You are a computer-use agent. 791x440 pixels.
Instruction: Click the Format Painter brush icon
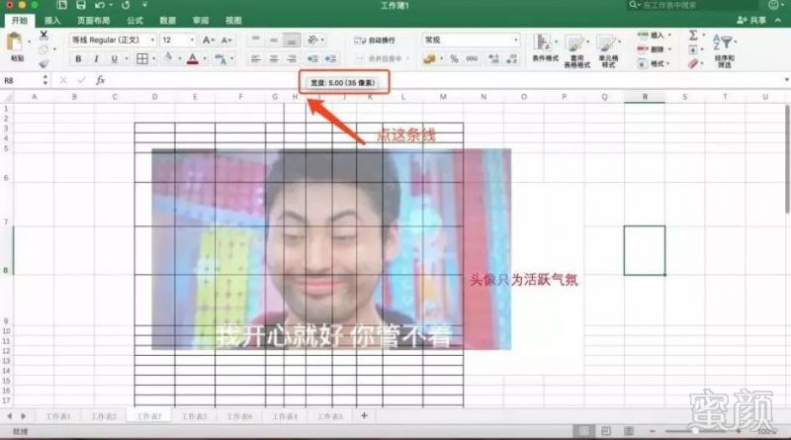[x=44, y=63]
